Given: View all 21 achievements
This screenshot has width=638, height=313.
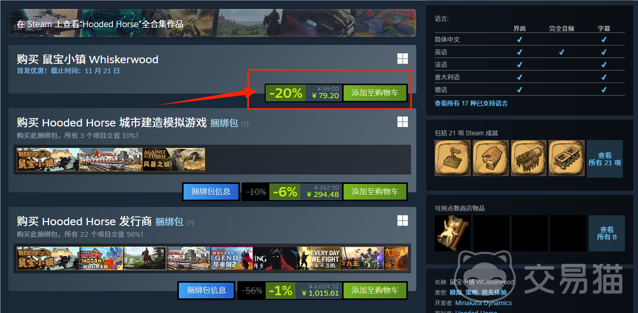Looking at the screenshot, I should click(605, 159).
